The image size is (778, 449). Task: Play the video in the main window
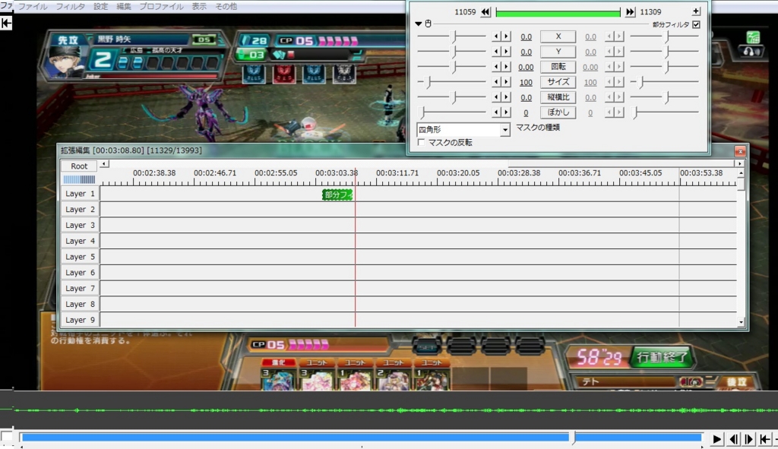tap(716, 439)
